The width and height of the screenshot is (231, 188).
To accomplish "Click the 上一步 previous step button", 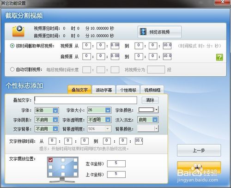I will coord(199,150).
